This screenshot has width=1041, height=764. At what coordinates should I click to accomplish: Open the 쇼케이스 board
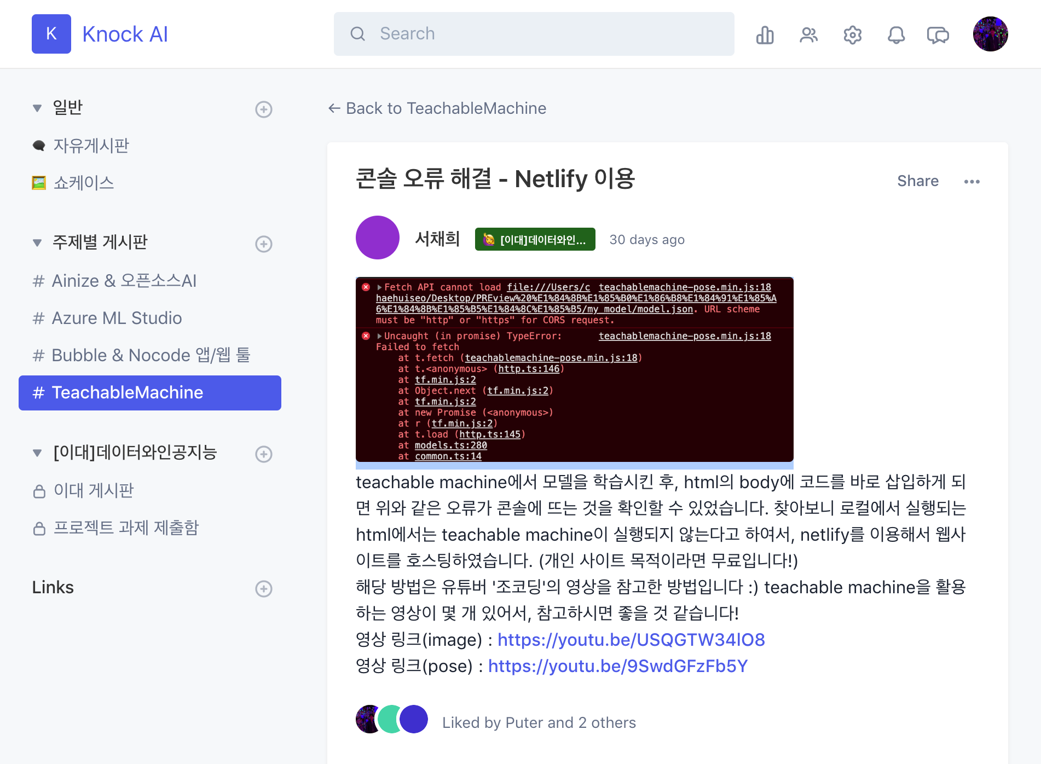coord(73,183)
